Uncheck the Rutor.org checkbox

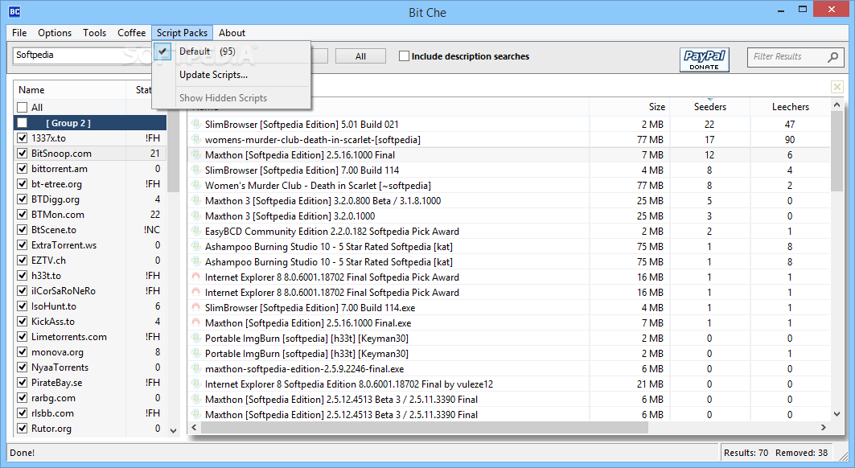(23, 428)
